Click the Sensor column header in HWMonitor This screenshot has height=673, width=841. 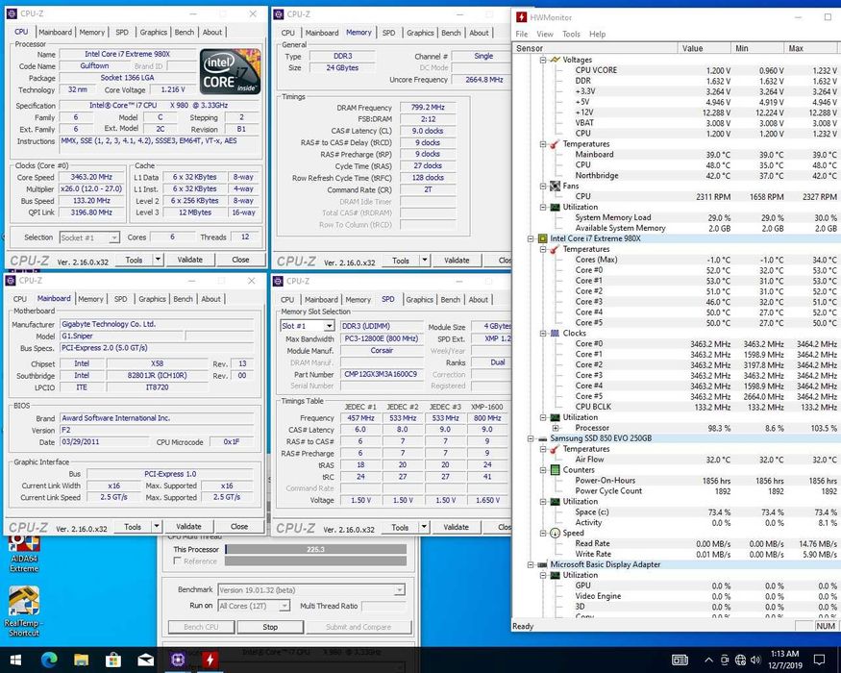pos(595,48)
